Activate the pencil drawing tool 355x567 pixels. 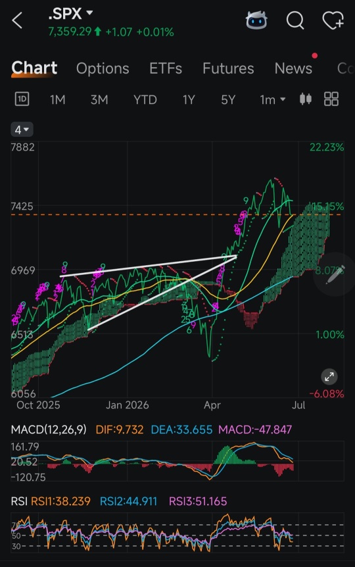[x=335, y=275]
